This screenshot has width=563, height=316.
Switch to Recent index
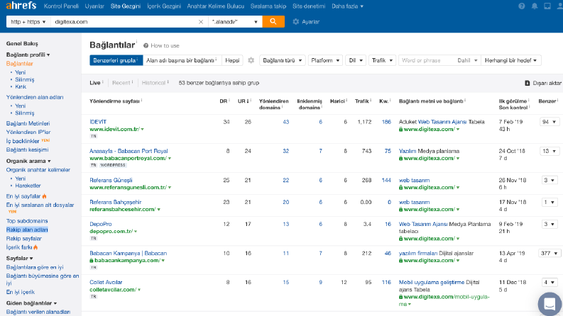[x=121, y=83]
